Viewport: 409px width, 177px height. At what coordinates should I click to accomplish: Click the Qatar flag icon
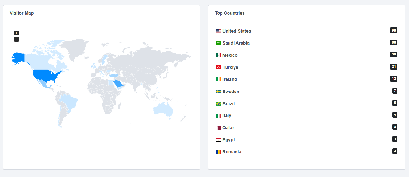click(219, 128)
